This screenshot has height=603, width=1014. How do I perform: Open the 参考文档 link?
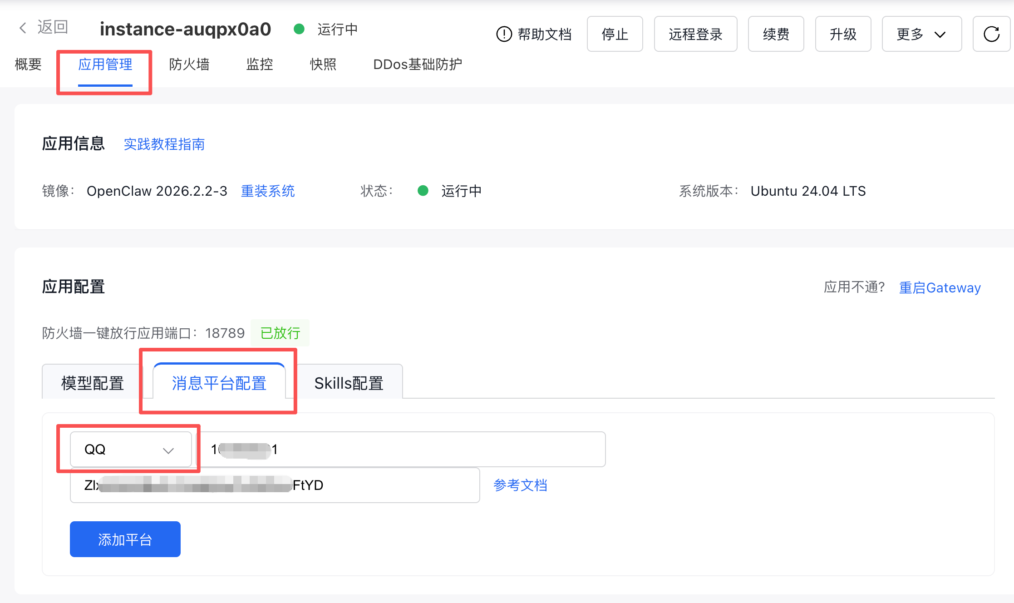click(520, 485)
